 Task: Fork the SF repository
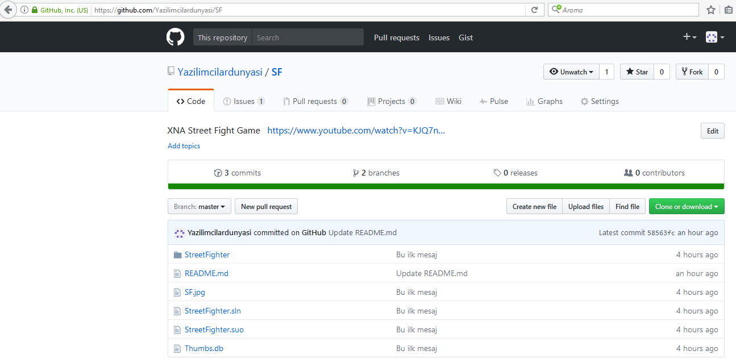(692, 72)
